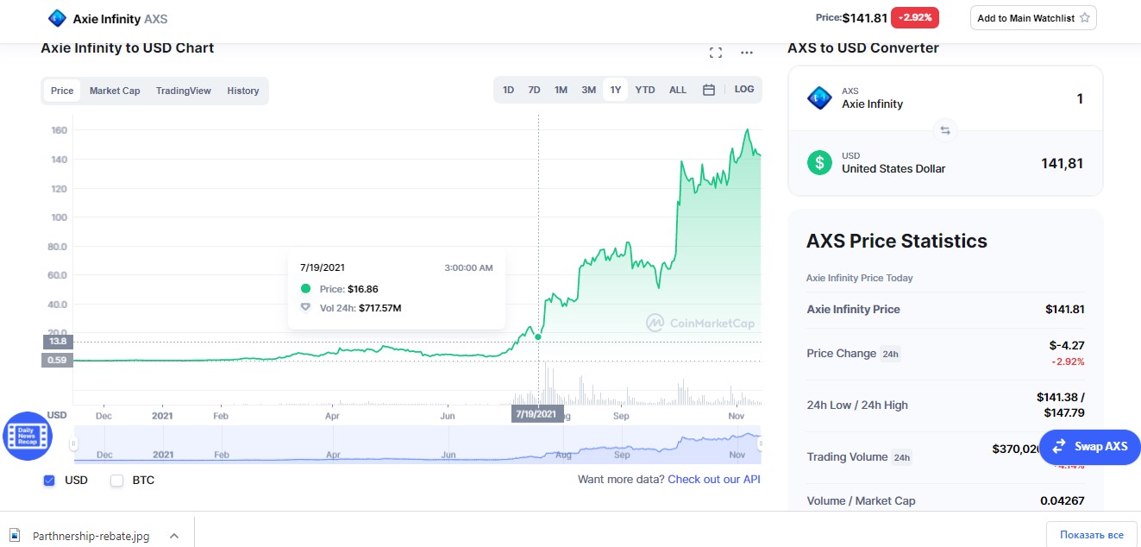Click the Volume / Market Cap label

coord(861,501)
